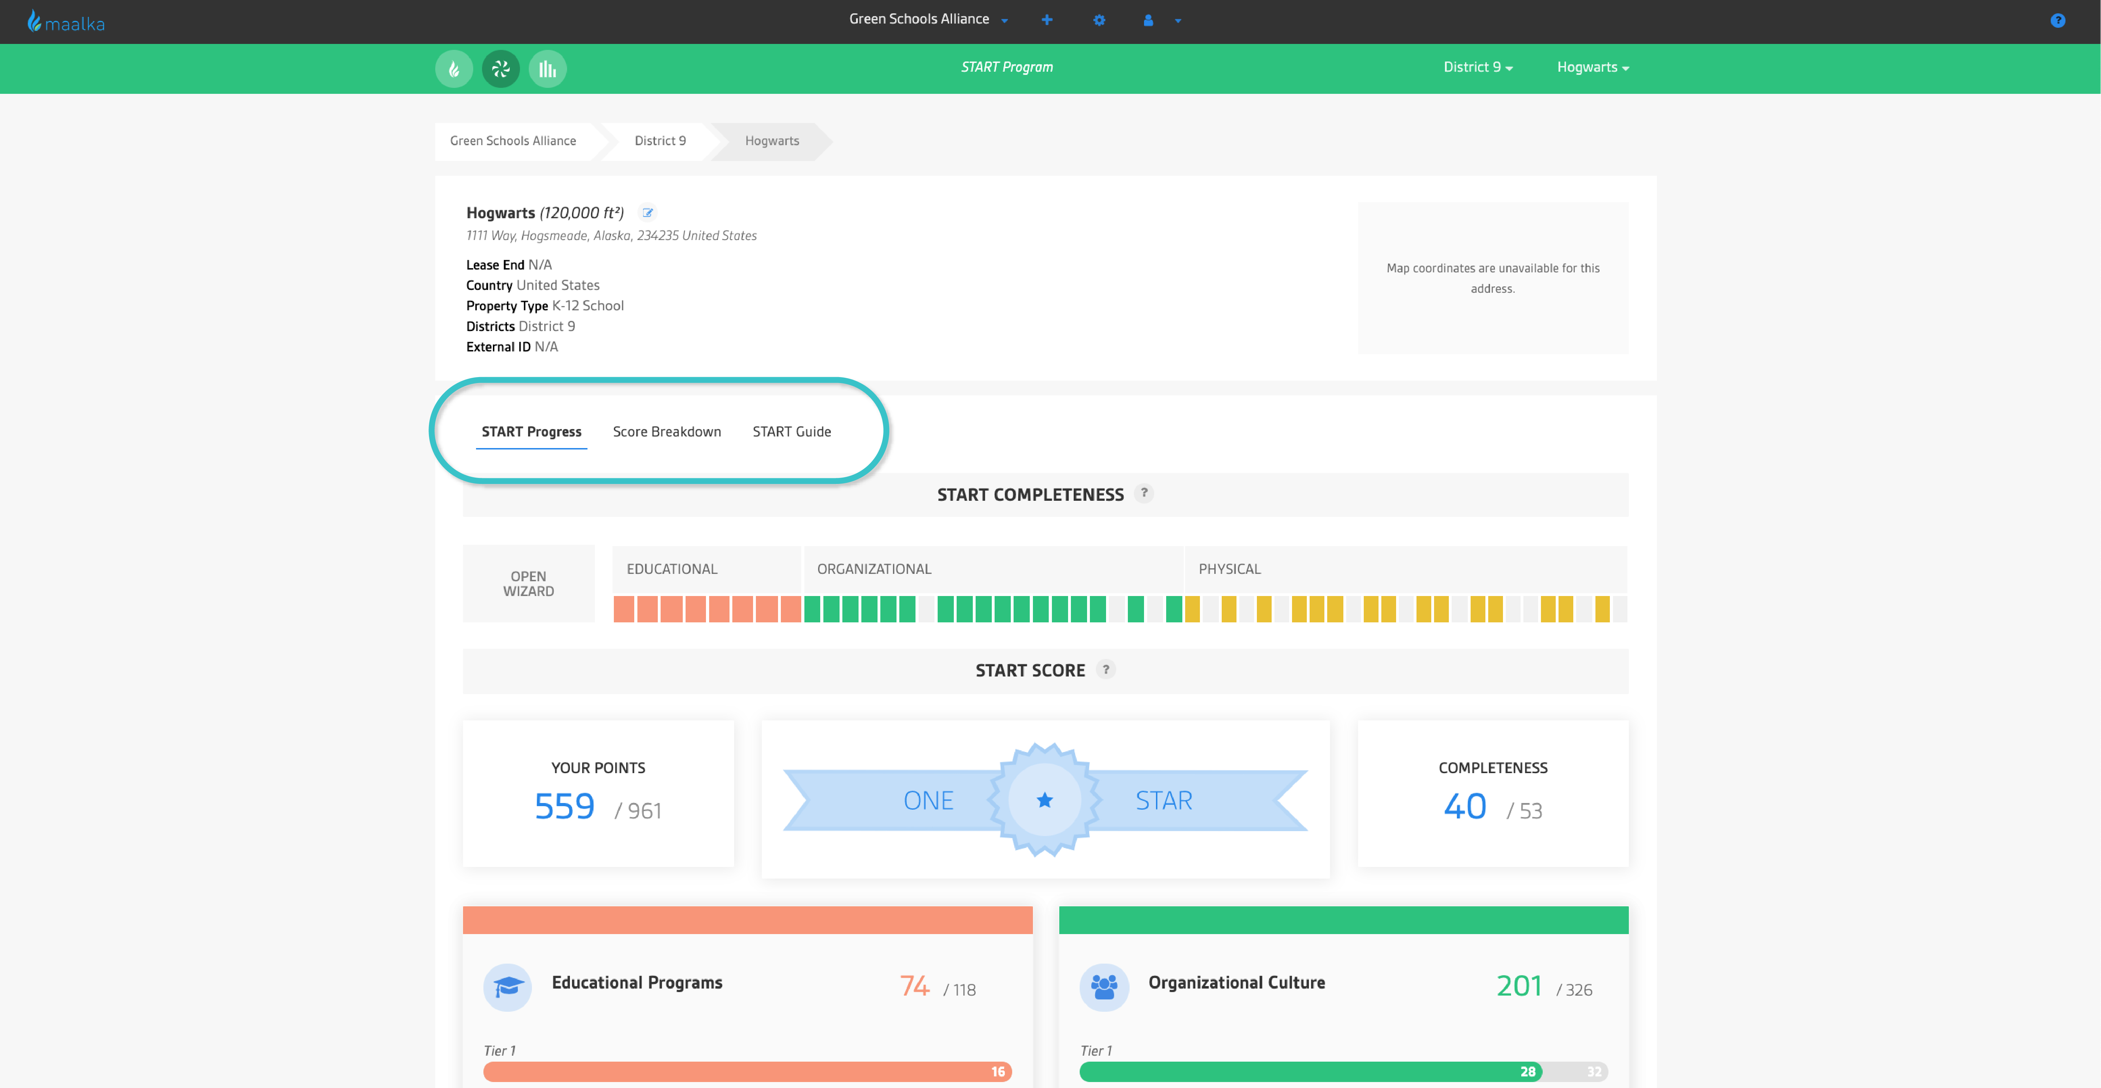Viewport: 2101px width, 1088px height.
Task: Select the bar chart reporting icon
Action: [x=547, y=69]
